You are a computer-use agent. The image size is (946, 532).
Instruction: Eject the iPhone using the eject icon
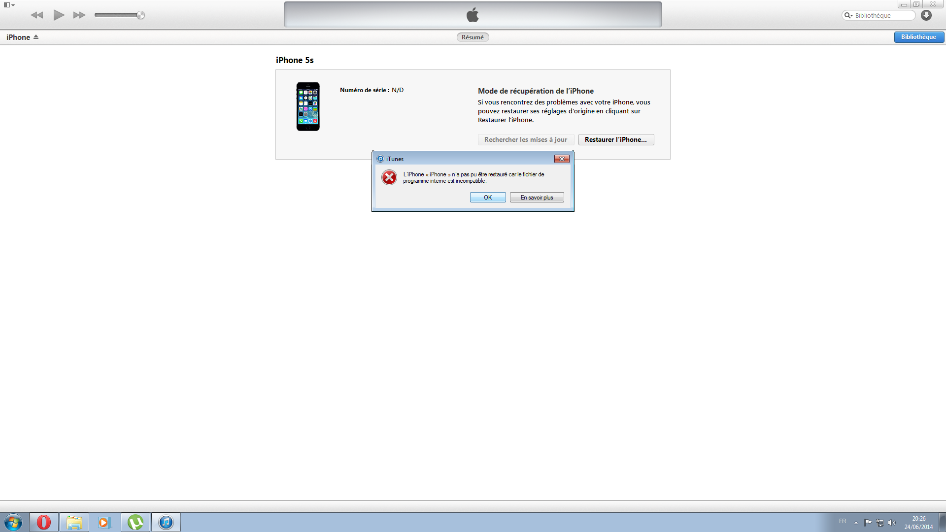click(36, 37)
